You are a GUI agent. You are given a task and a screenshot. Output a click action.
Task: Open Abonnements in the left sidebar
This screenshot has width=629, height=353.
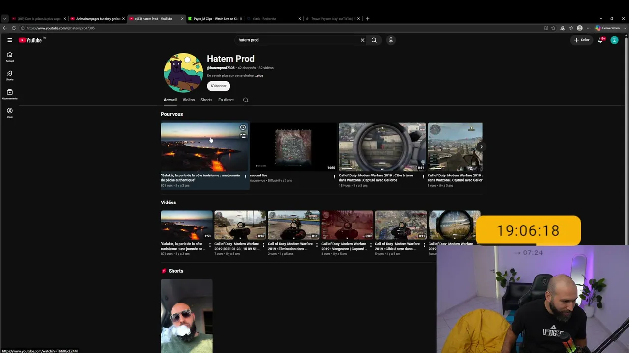click(9, 94)
